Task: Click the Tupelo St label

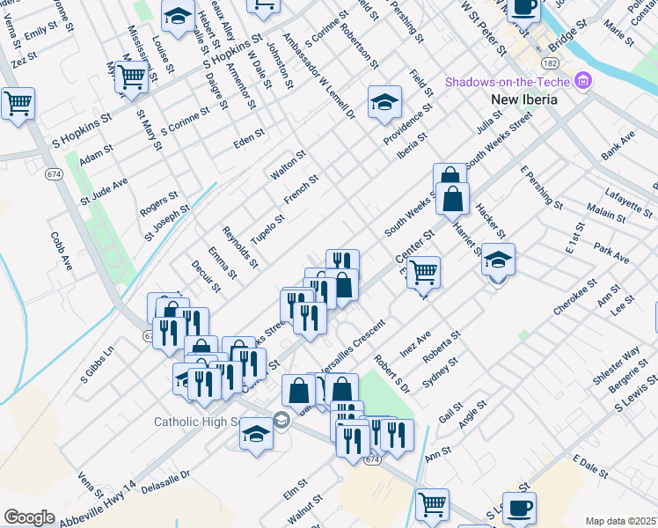Action: pyautogui.click(x=267, y=229)
